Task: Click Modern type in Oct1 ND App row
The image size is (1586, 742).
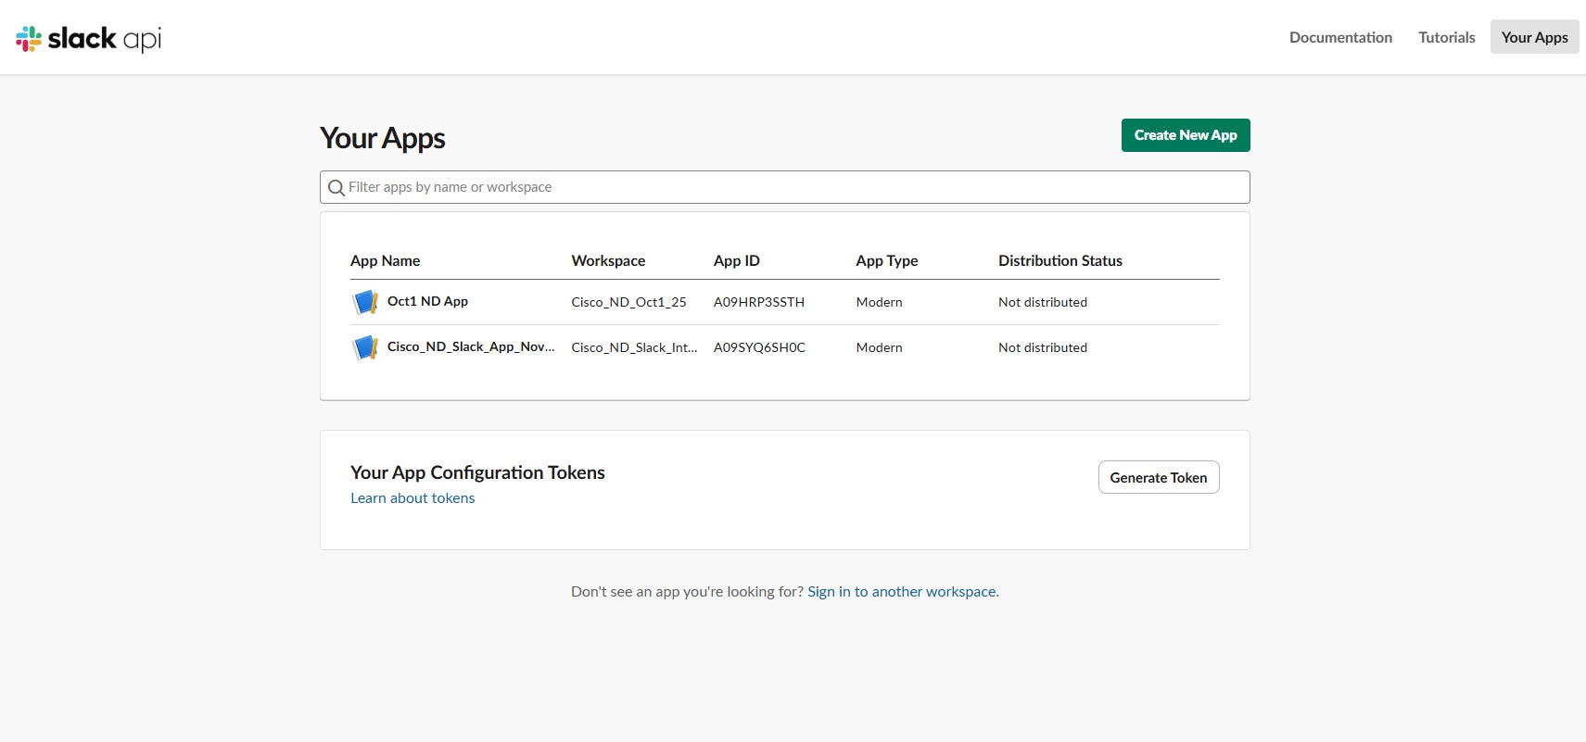Action: click(x=879, y=302)
